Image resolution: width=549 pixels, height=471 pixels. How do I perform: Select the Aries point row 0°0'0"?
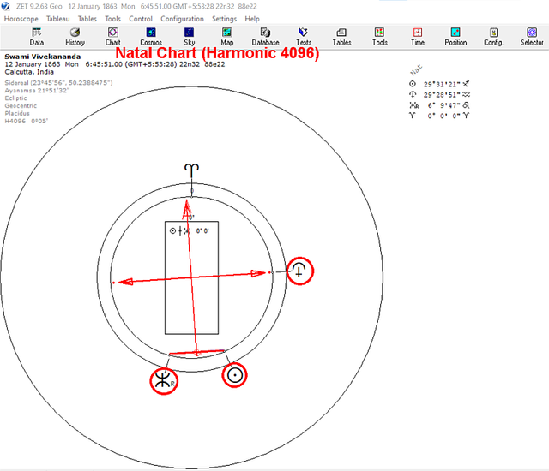point(439,116)
